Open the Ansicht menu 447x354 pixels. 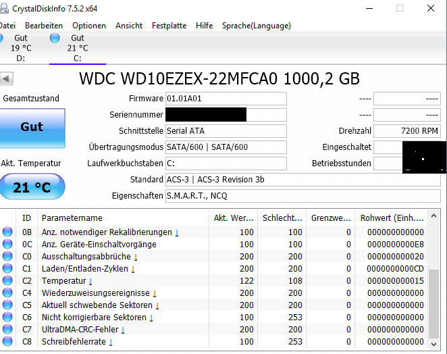129,26
